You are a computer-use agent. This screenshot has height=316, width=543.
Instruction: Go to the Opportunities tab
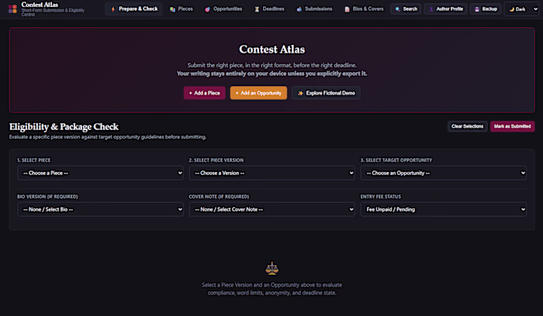tap(223, 9)
